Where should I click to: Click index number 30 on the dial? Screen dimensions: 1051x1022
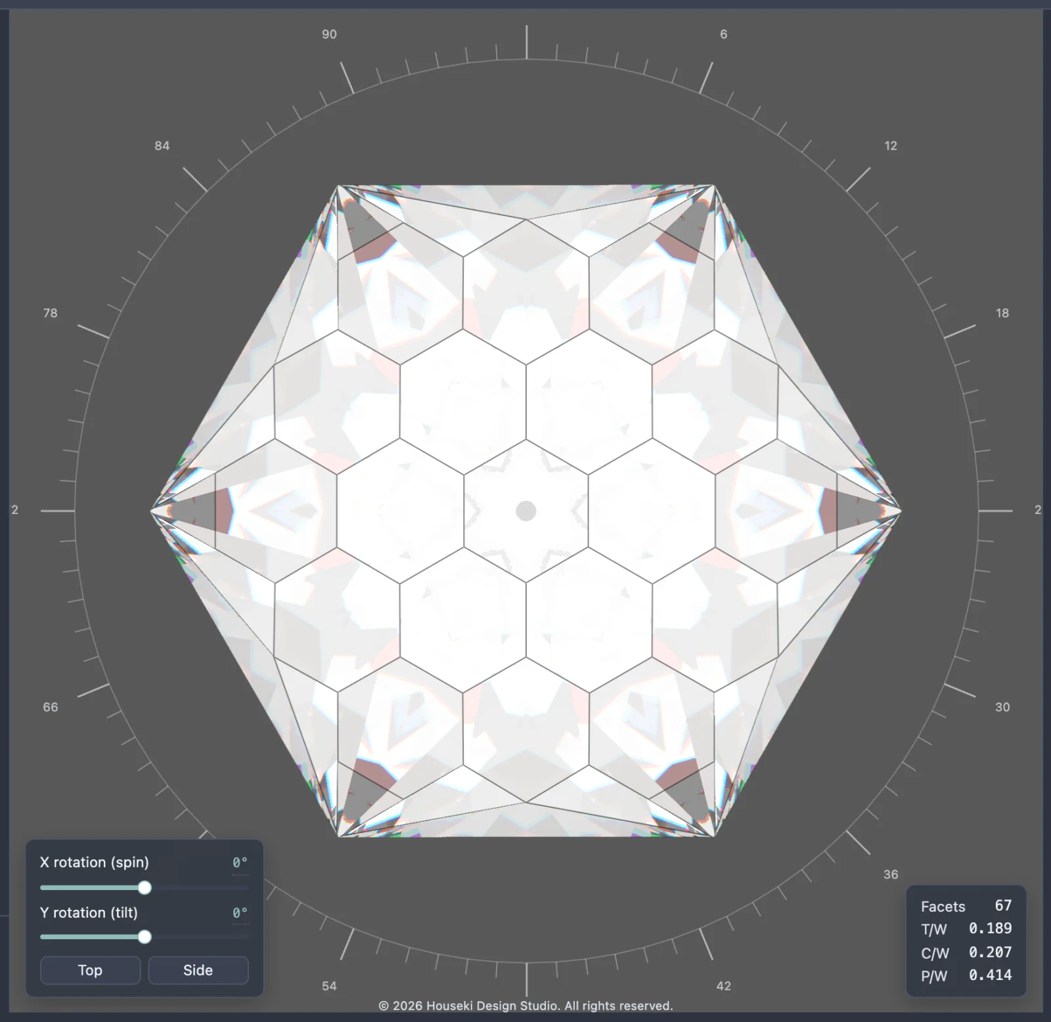pos(1002,707)
